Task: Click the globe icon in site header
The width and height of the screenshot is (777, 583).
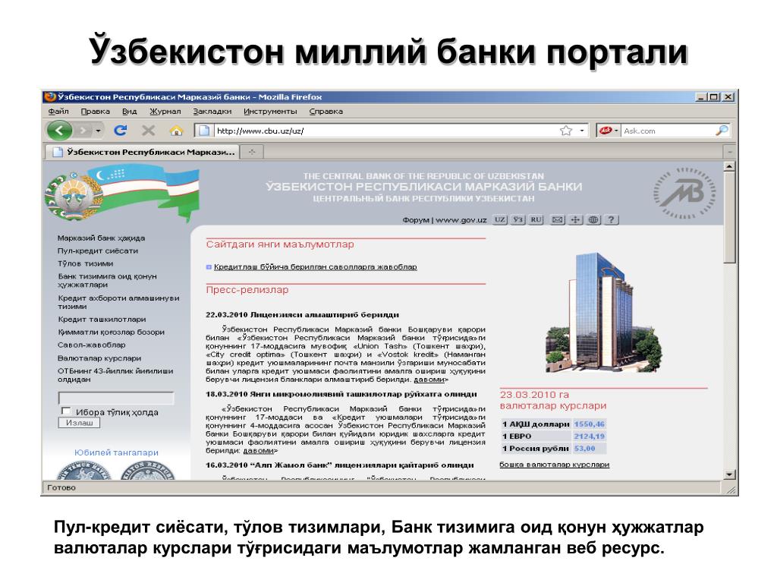Action: click(593, 219)
